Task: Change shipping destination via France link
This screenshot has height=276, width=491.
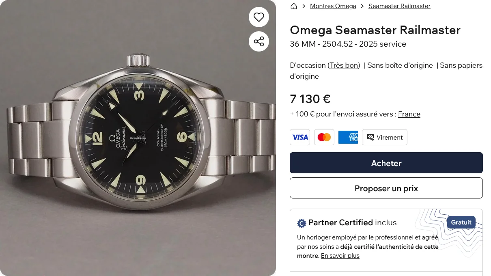Action: [x=409, y=114]
